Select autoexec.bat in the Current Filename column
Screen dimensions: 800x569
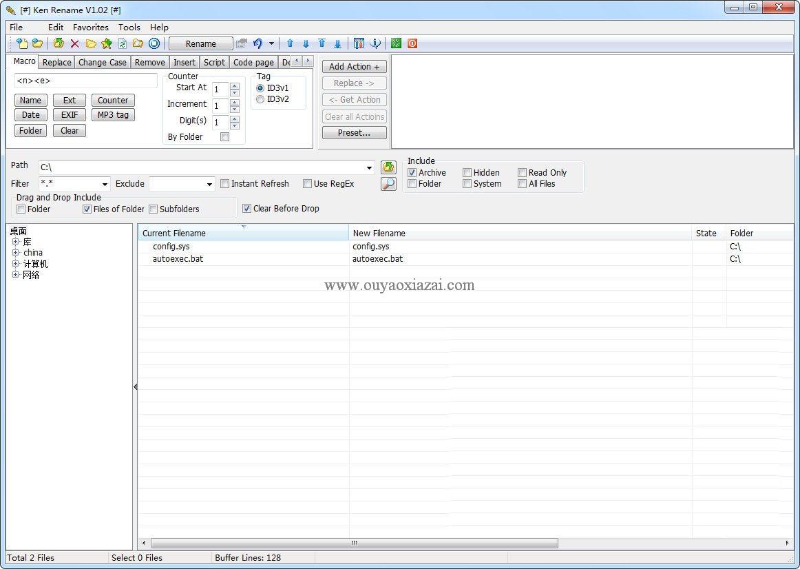(x=178, y=259)
